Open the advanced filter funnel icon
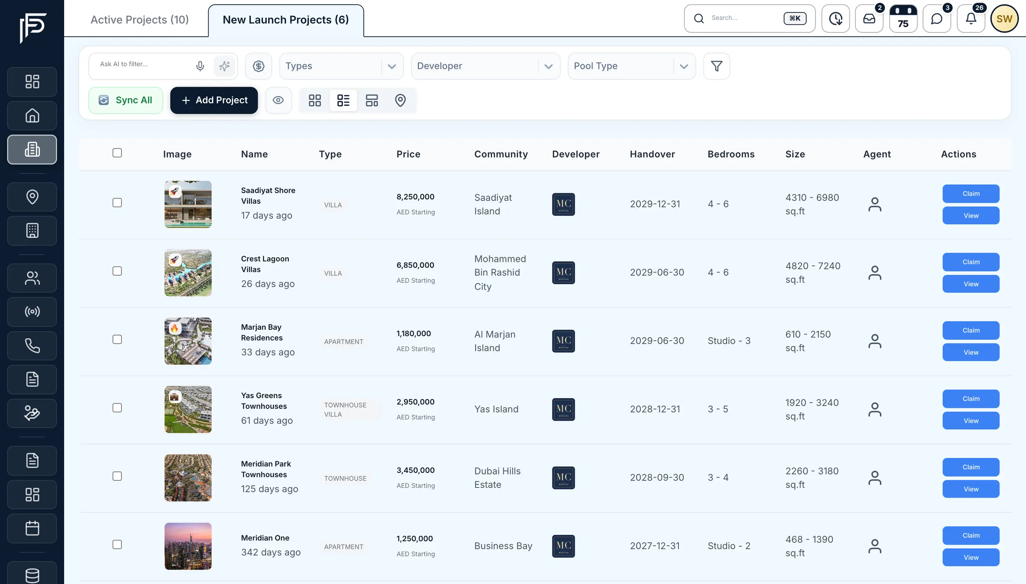 tap(717, 66)
